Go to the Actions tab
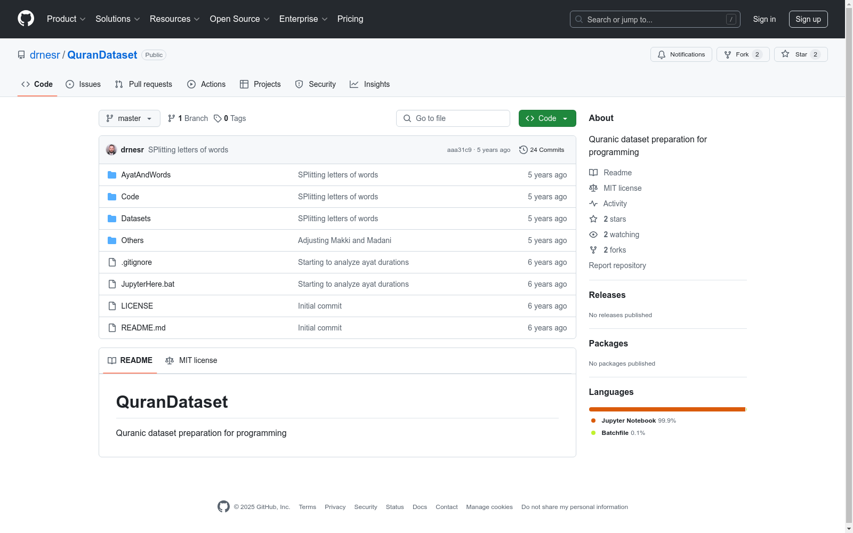Screen dimensions: 853x533 pyautogui.click(x=206, y=84)
